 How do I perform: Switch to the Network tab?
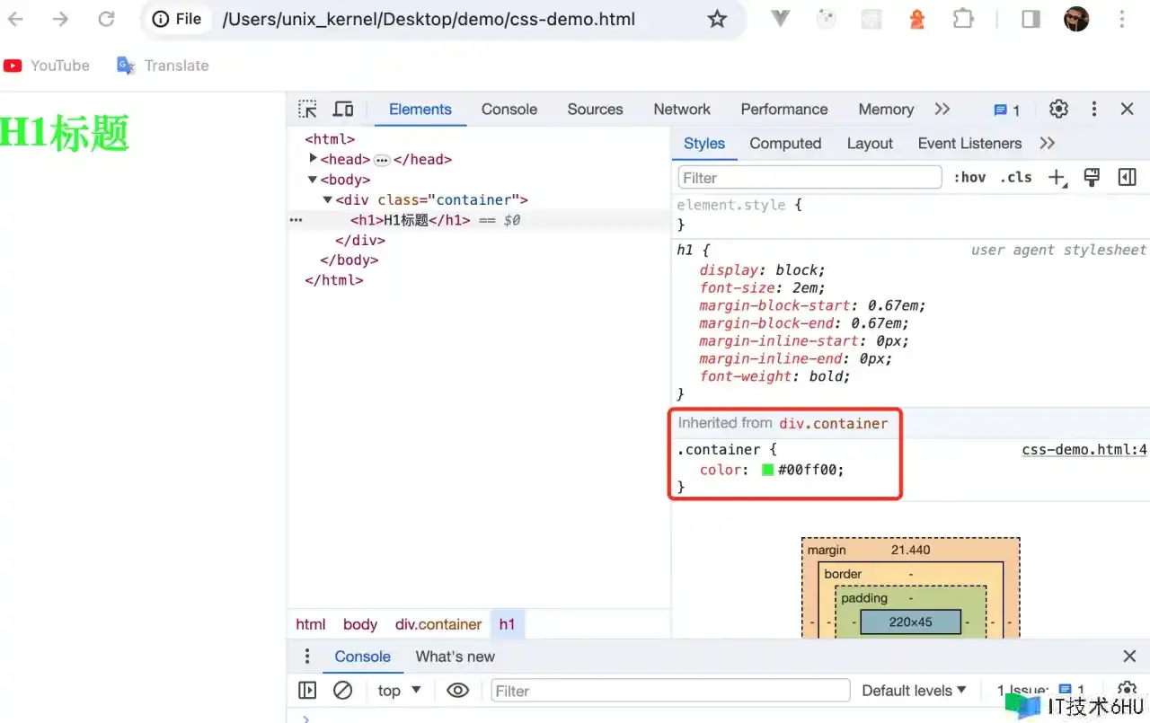(682, 110)
